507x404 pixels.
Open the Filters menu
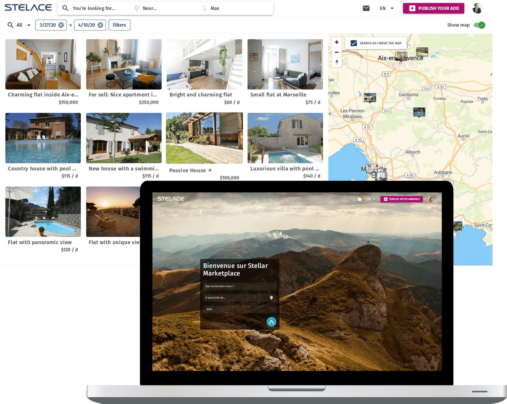tap(119, 25)
